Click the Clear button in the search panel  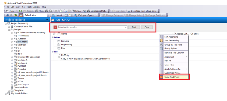(147, 27)
